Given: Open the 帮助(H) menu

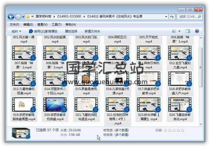Looking at the screenshot, I should pos(71,25).
